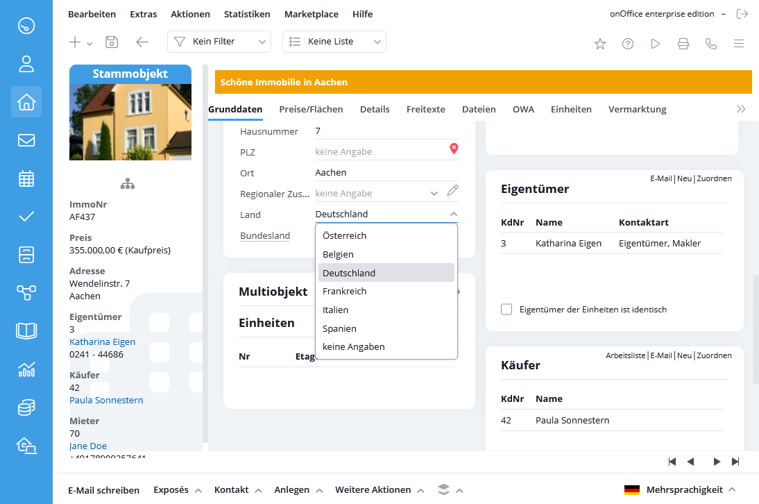759x504 pixels.
Task: Select Spanien from the Land list
Action: click(386, 329)
